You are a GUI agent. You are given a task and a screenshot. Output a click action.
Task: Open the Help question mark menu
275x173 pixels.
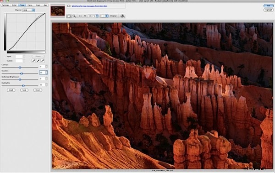coord(122,16)
